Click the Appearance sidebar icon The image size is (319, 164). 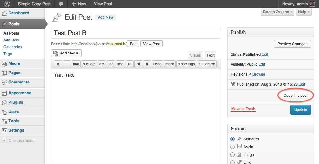[4, 93]
